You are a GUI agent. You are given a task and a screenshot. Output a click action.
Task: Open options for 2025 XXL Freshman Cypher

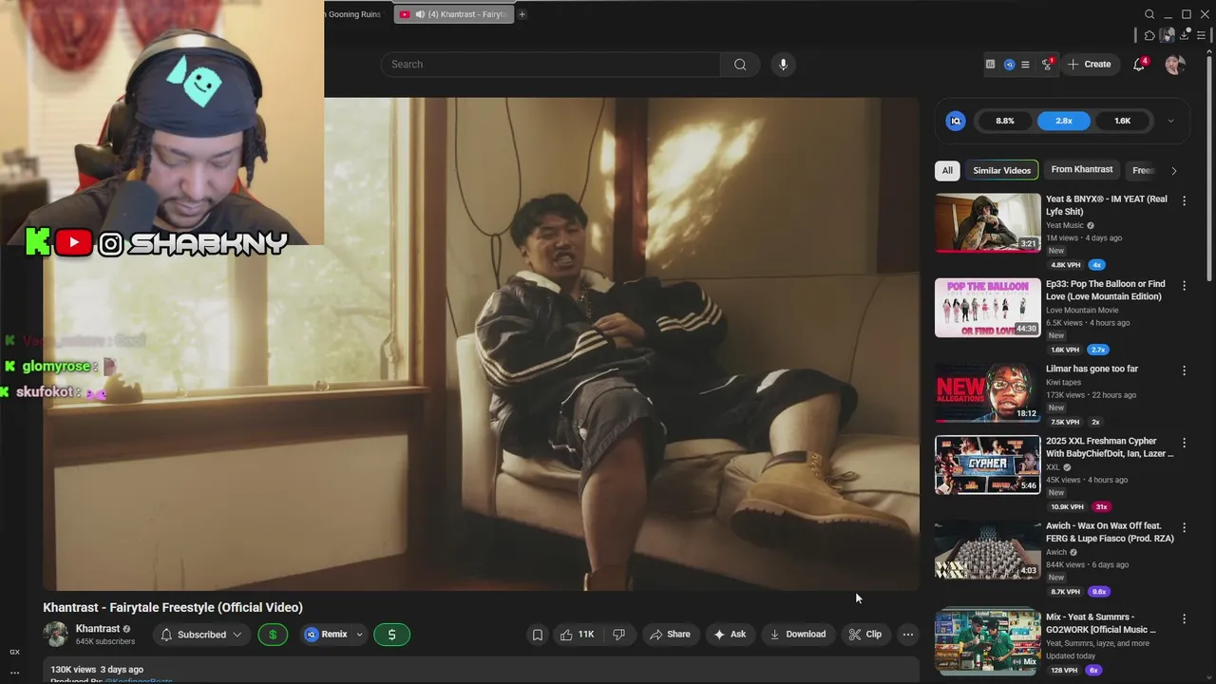point(1184,443)
